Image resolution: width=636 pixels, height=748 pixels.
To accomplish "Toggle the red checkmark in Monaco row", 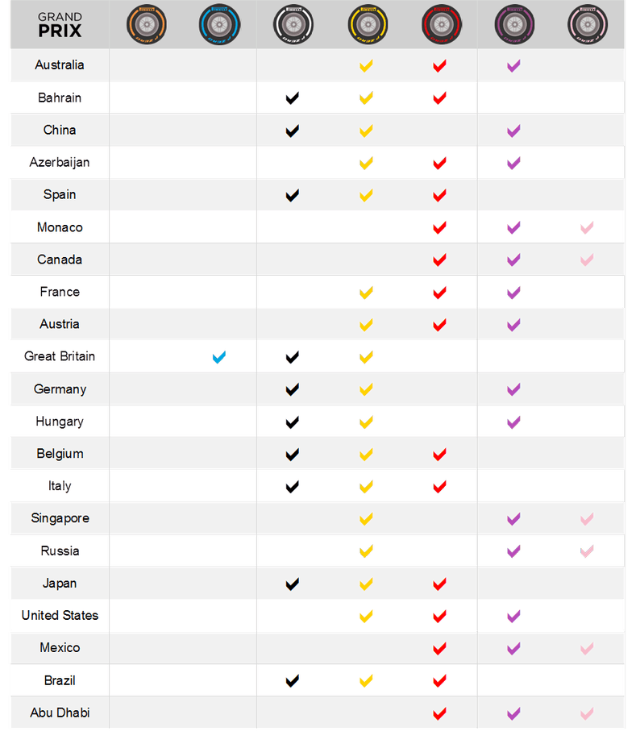I will click(x=439, y=228).
